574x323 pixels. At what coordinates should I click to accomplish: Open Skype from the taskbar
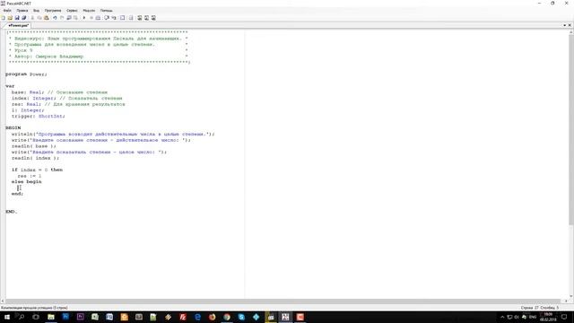tap(241, 317)
